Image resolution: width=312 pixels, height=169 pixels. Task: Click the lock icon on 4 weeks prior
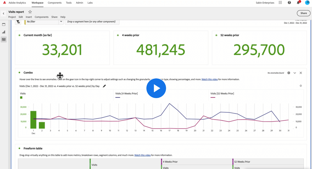tap(118, 35)
